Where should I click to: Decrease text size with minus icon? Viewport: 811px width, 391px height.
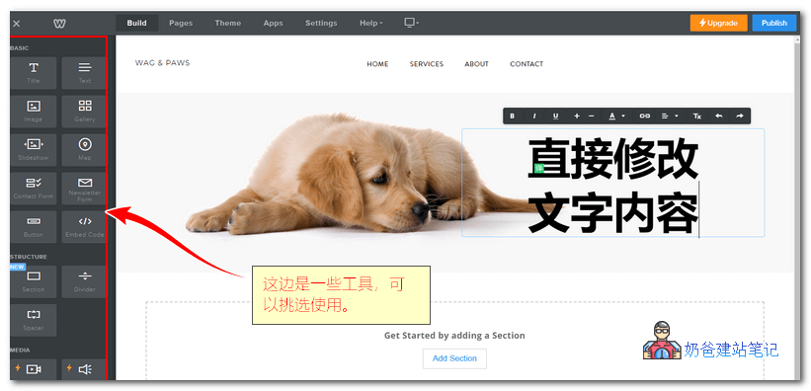[592, 116]
